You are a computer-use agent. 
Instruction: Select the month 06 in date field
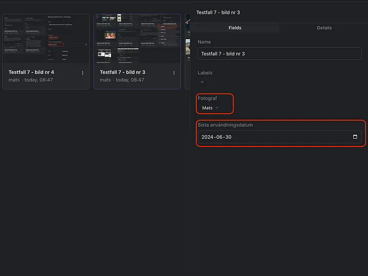[220, 137]
